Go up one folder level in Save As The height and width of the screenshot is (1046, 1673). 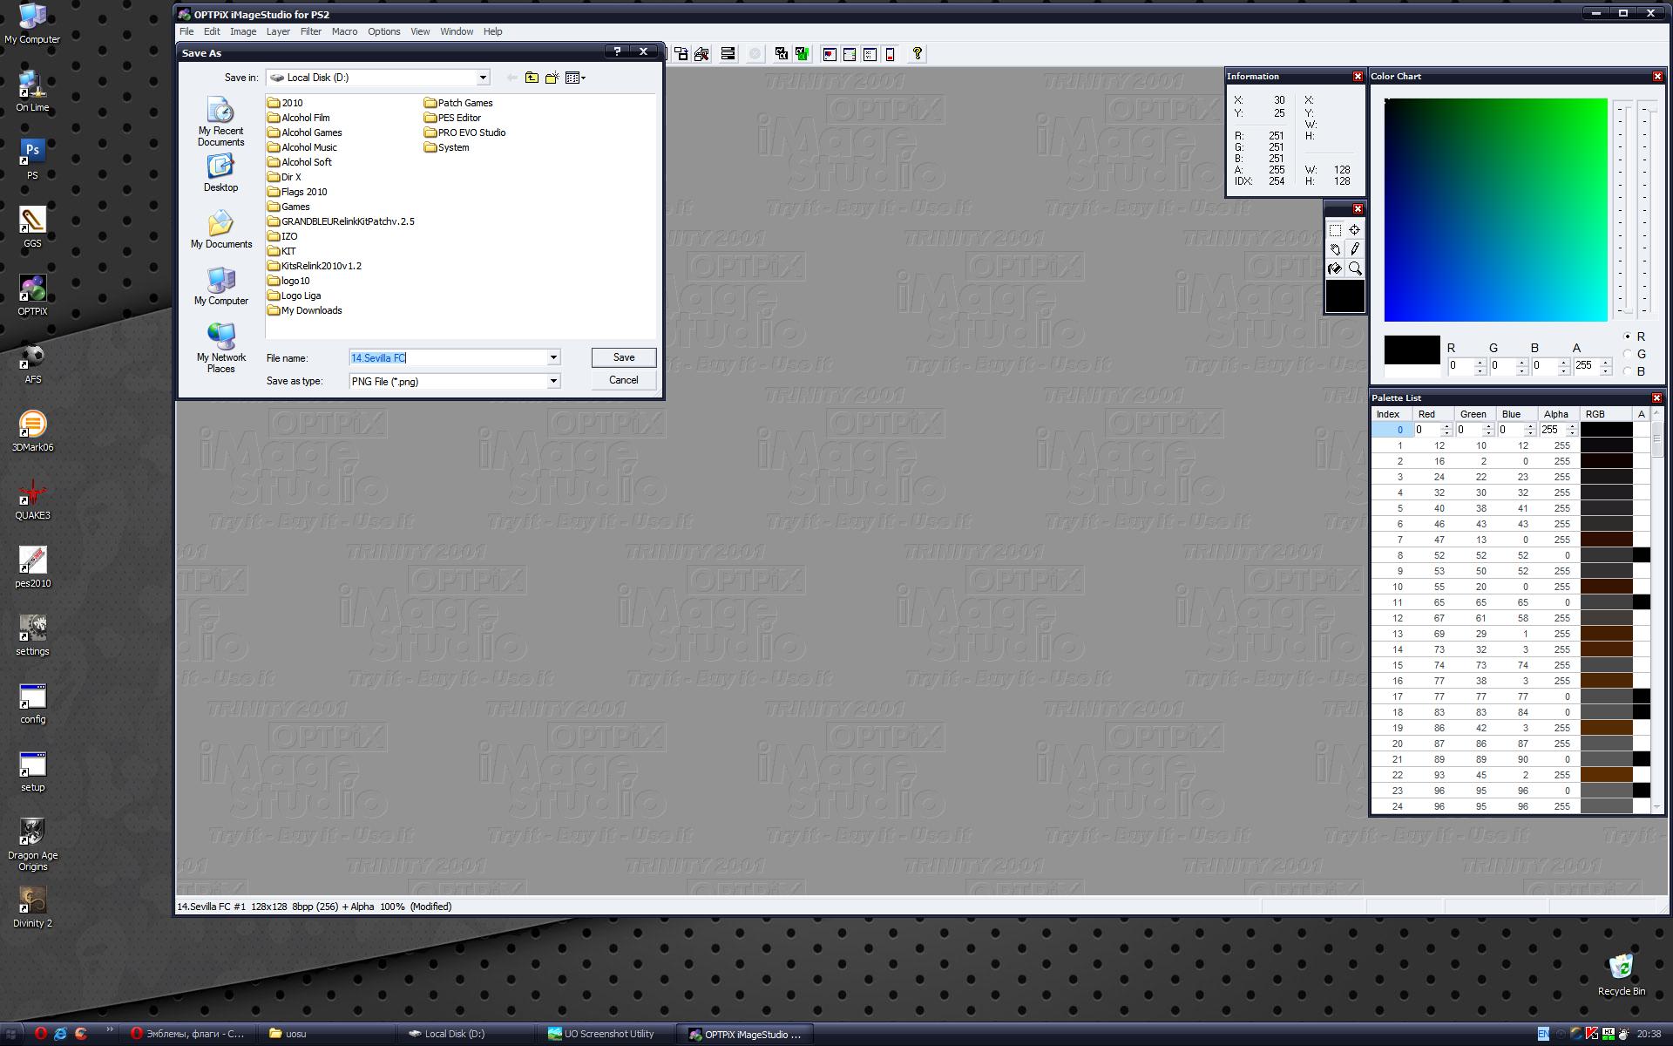532,78
